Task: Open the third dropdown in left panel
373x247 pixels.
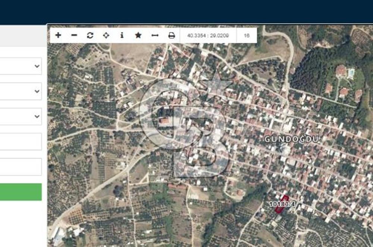Action: (x=21, y=116)
